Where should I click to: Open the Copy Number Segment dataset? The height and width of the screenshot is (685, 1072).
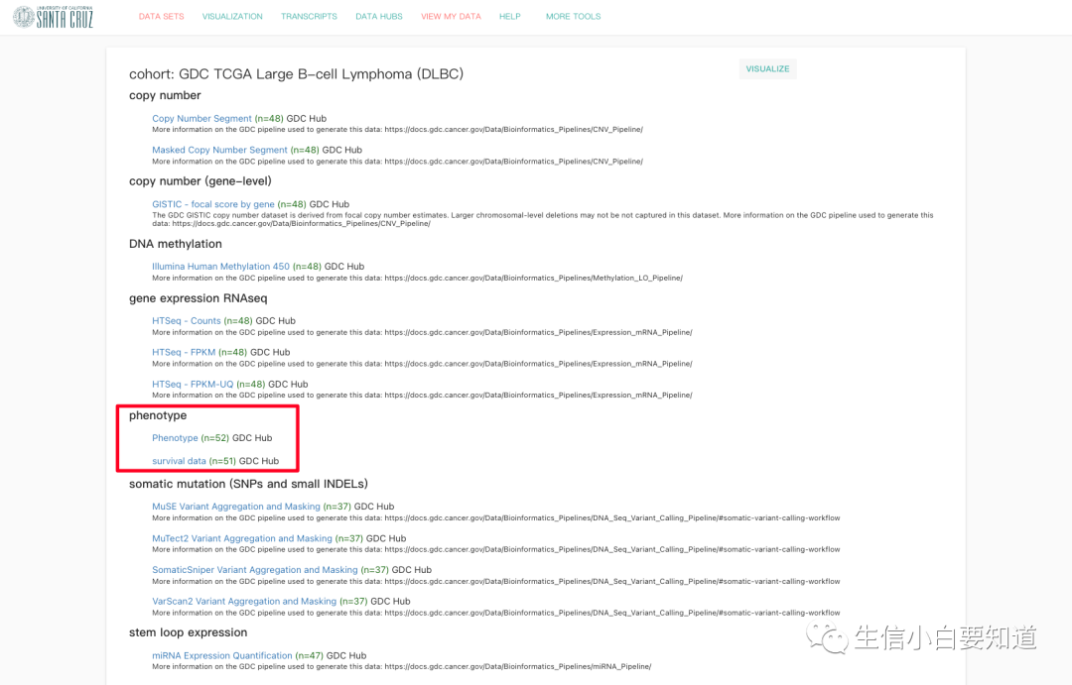point(201,118)
